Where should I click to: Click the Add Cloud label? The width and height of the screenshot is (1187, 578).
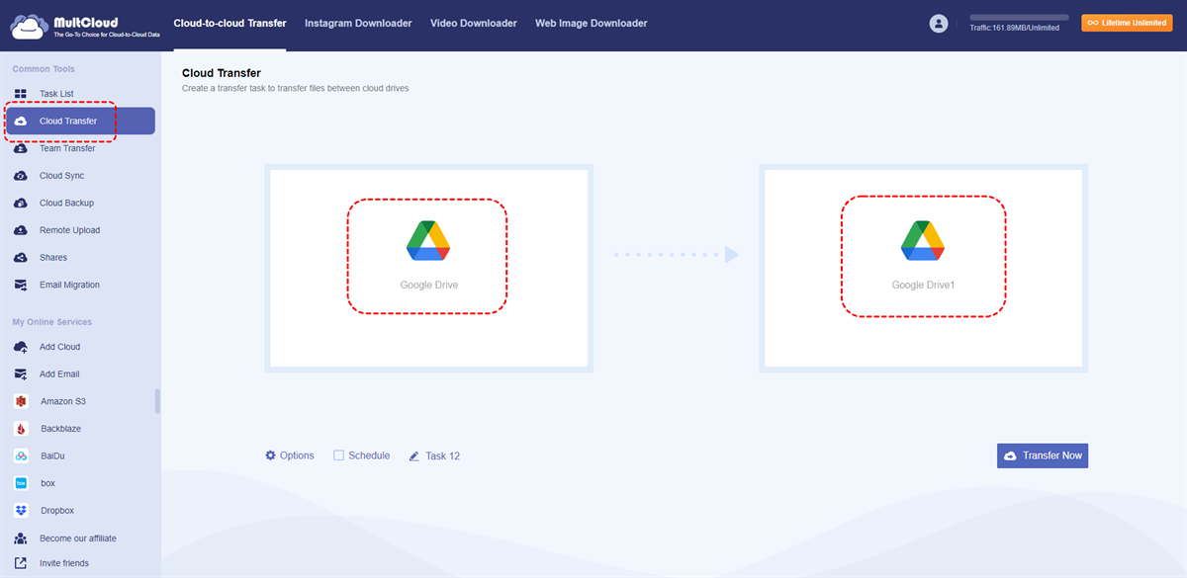tap(59, 347)
